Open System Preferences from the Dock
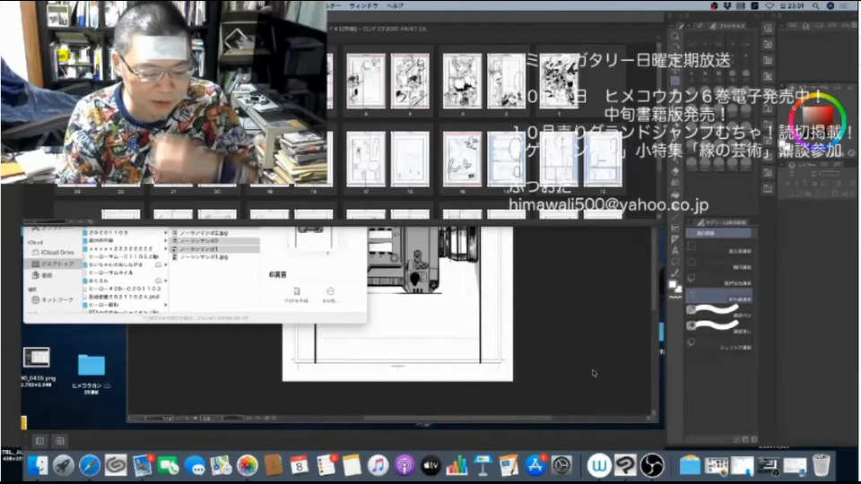Screen dimensions: 861x484 (x=561, y=466)
